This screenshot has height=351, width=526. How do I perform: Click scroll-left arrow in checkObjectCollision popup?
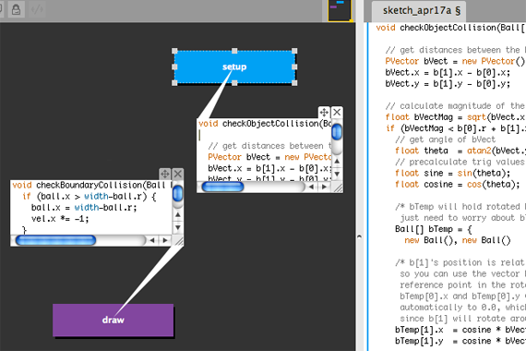(312, 187)
